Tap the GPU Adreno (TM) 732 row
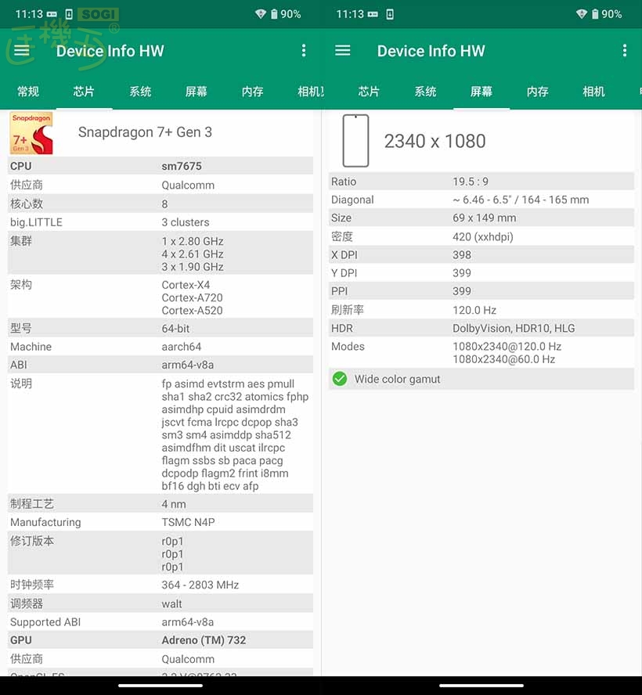Image resolution: width=642 pixels, height=695 pixels. [160, 640]
